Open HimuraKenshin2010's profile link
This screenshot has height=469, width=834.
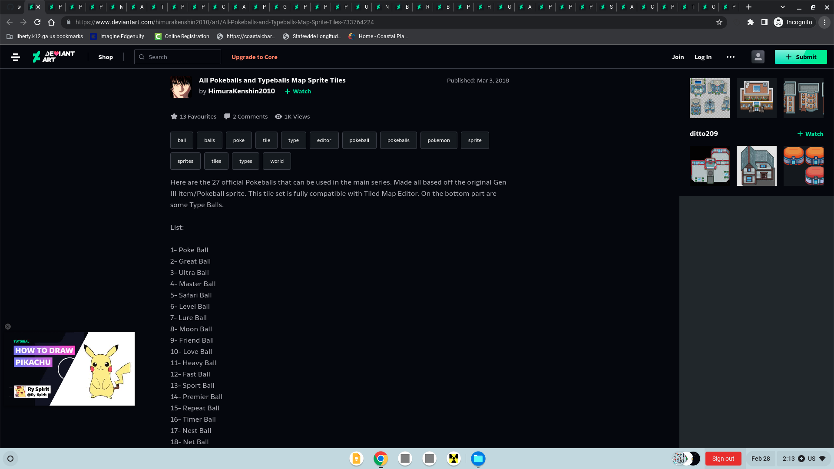tap(242, 91)
